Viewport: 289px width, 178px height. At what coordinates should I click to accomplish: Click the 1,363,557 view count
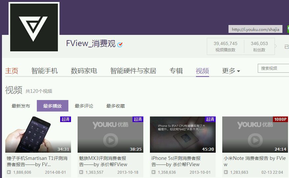click(94, 172)
